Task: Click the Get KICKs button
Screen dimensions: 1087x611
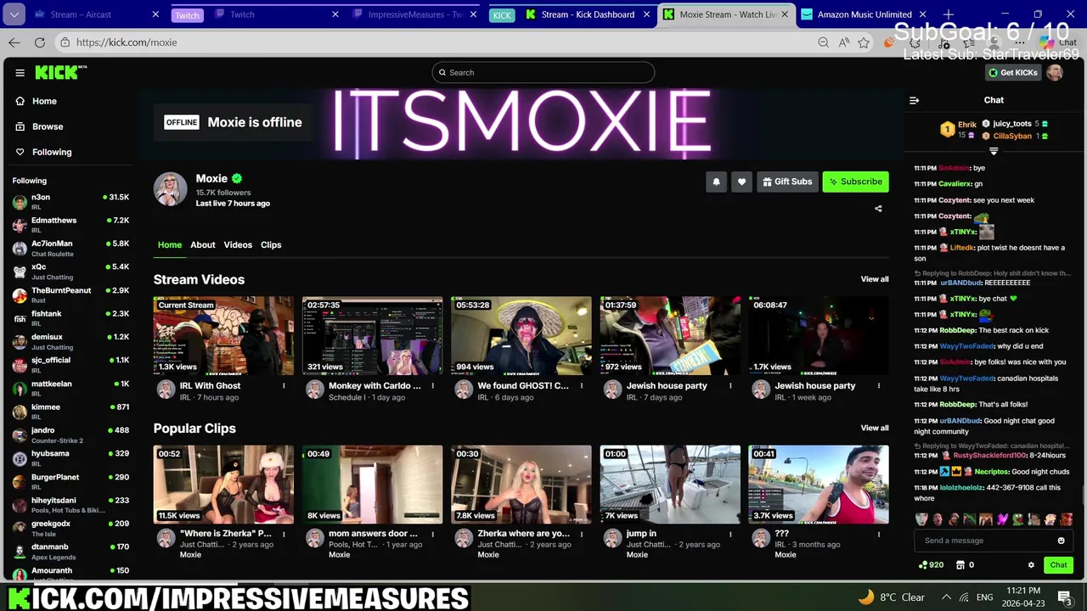Action: [1013, 73]
